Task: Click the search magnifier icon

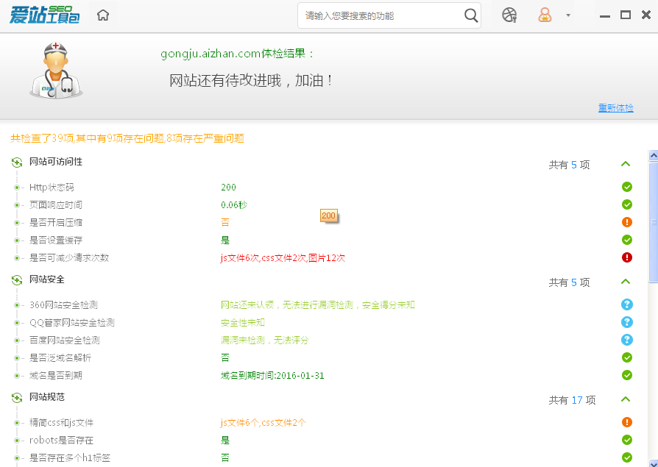Action: tap(471, 15)
